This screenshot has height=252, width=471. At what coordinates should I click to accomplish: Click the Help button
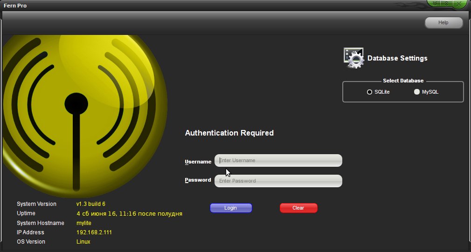443,22
